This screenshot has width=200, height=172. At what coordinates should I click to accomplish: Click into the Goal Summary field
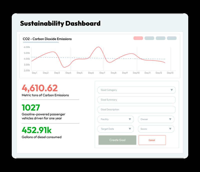tap(136, 100)
